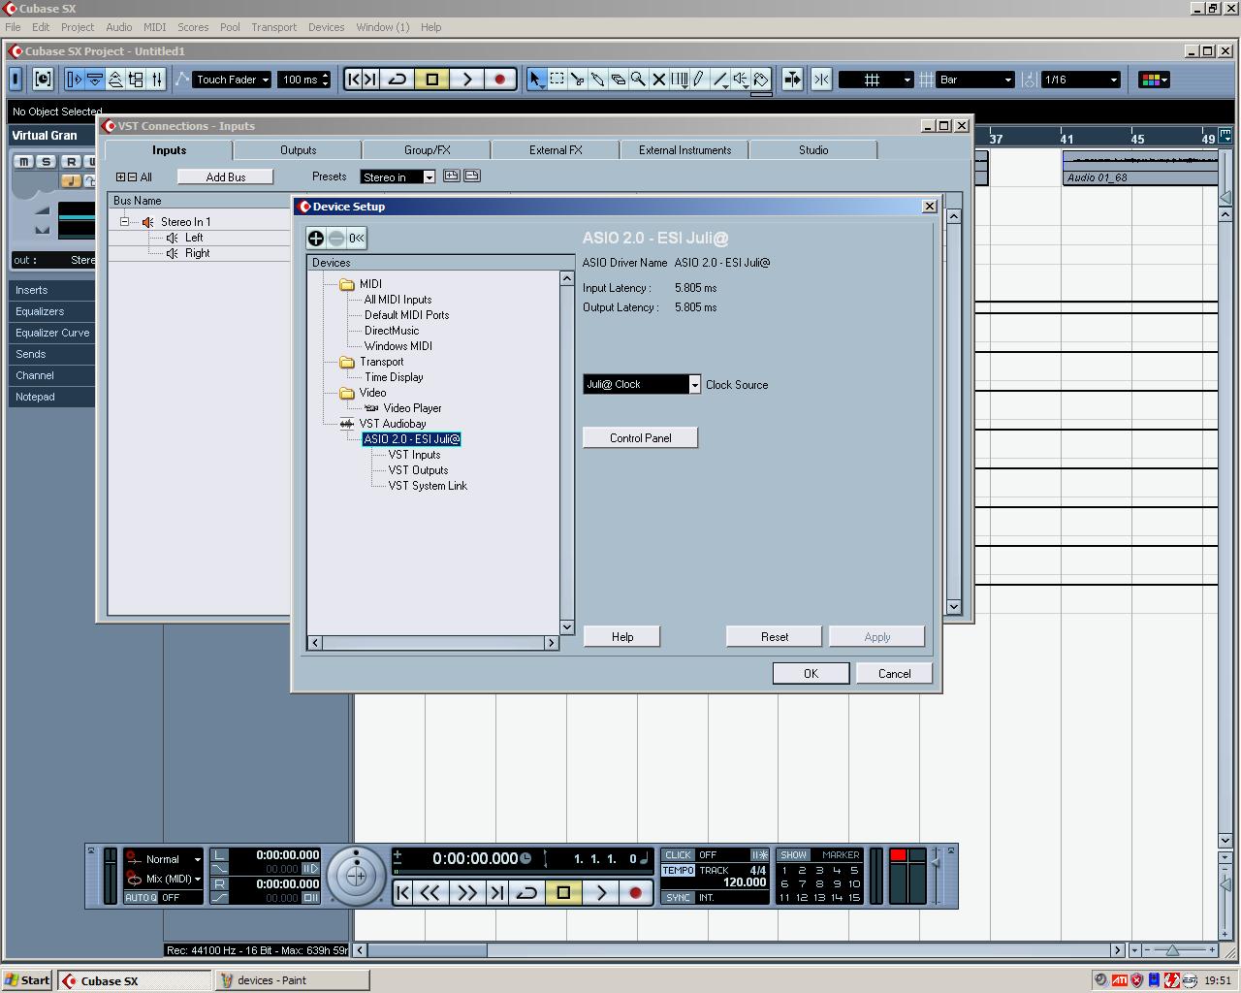
Task: Click the remove device minus icon
Action: pyautogui.click(x=335, y=238)
